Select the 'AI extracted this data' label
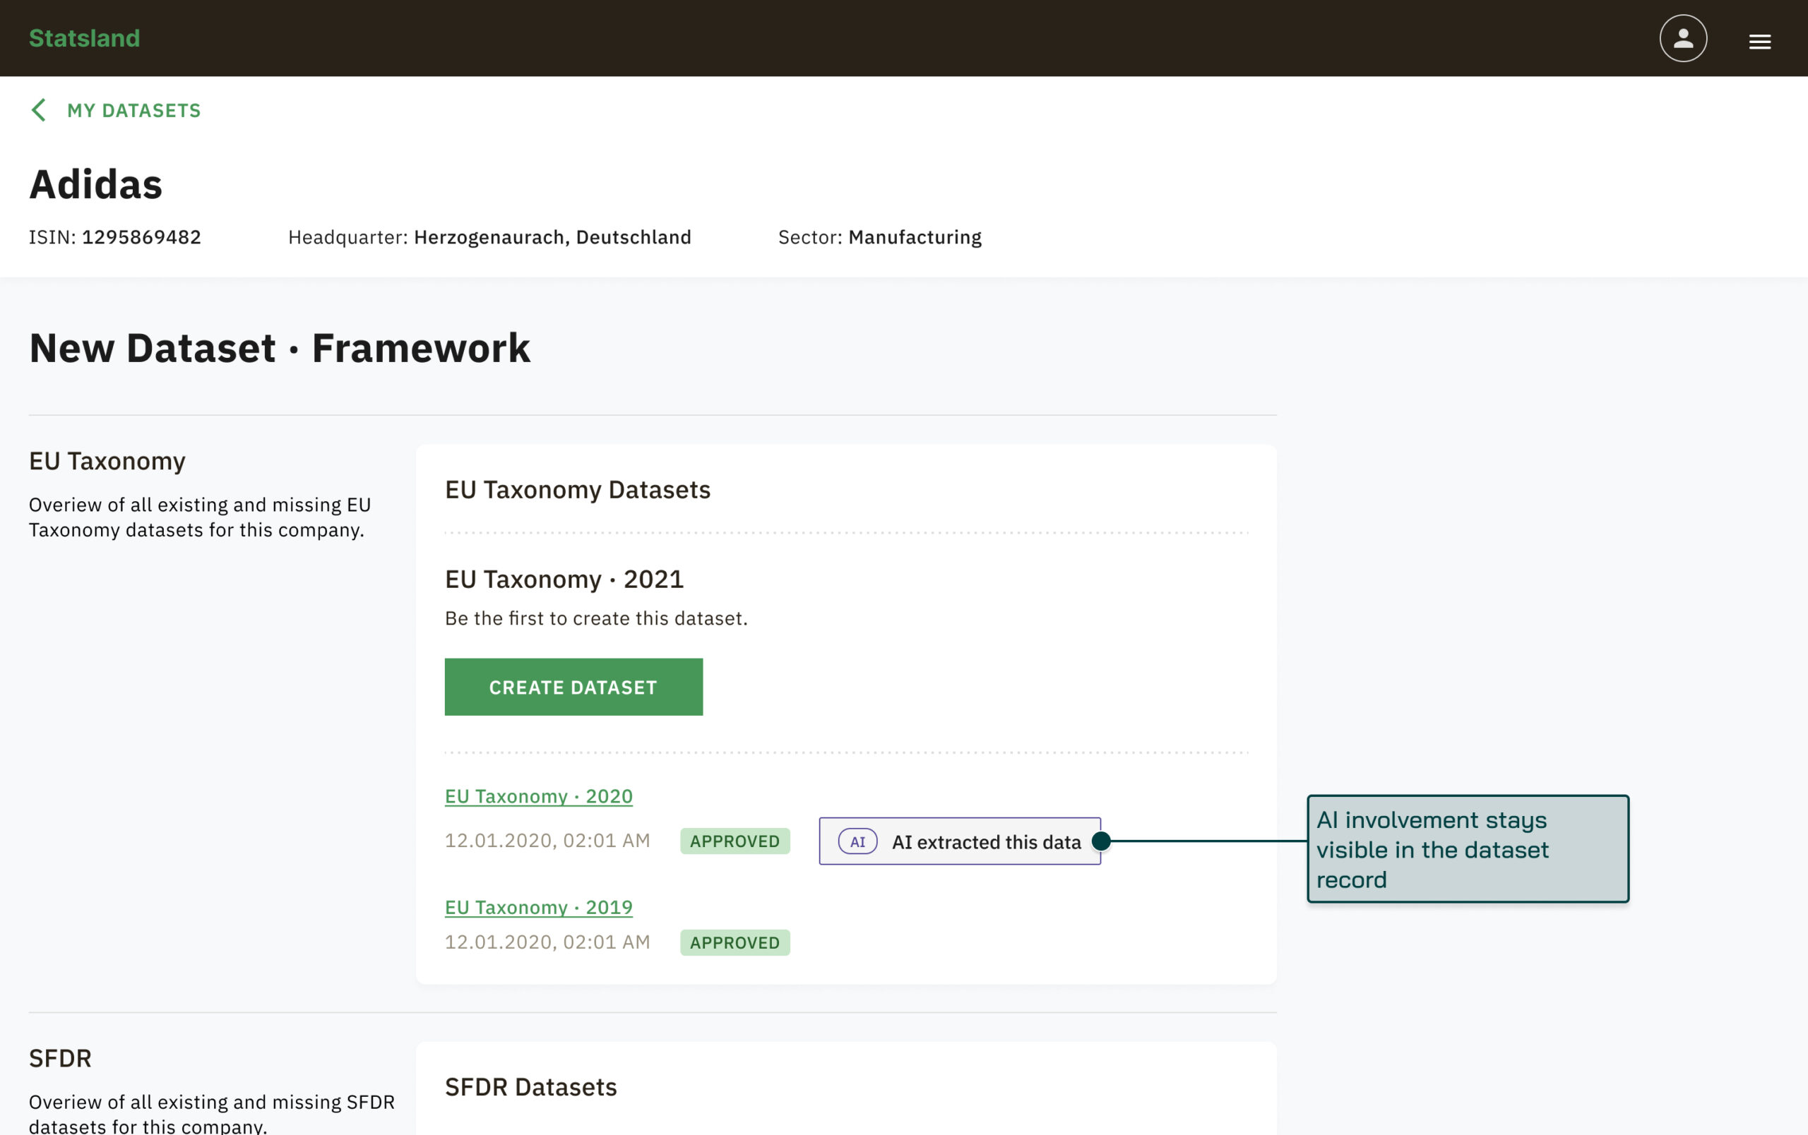Image resolution: width=1808 pixels, height=1135 pixels. (x=987, y=841)
